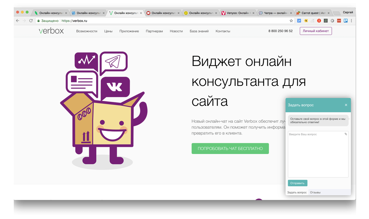Click the browser back arrow
The height and width of the screenshot is (219, 369).
18,21
